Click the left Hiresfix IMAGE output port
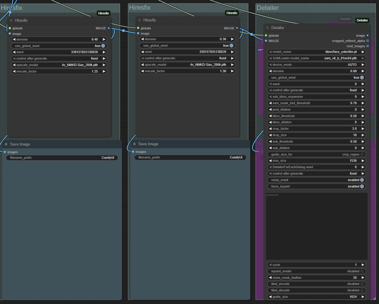This screenshot has height=304, width=379. pos(109,28)
